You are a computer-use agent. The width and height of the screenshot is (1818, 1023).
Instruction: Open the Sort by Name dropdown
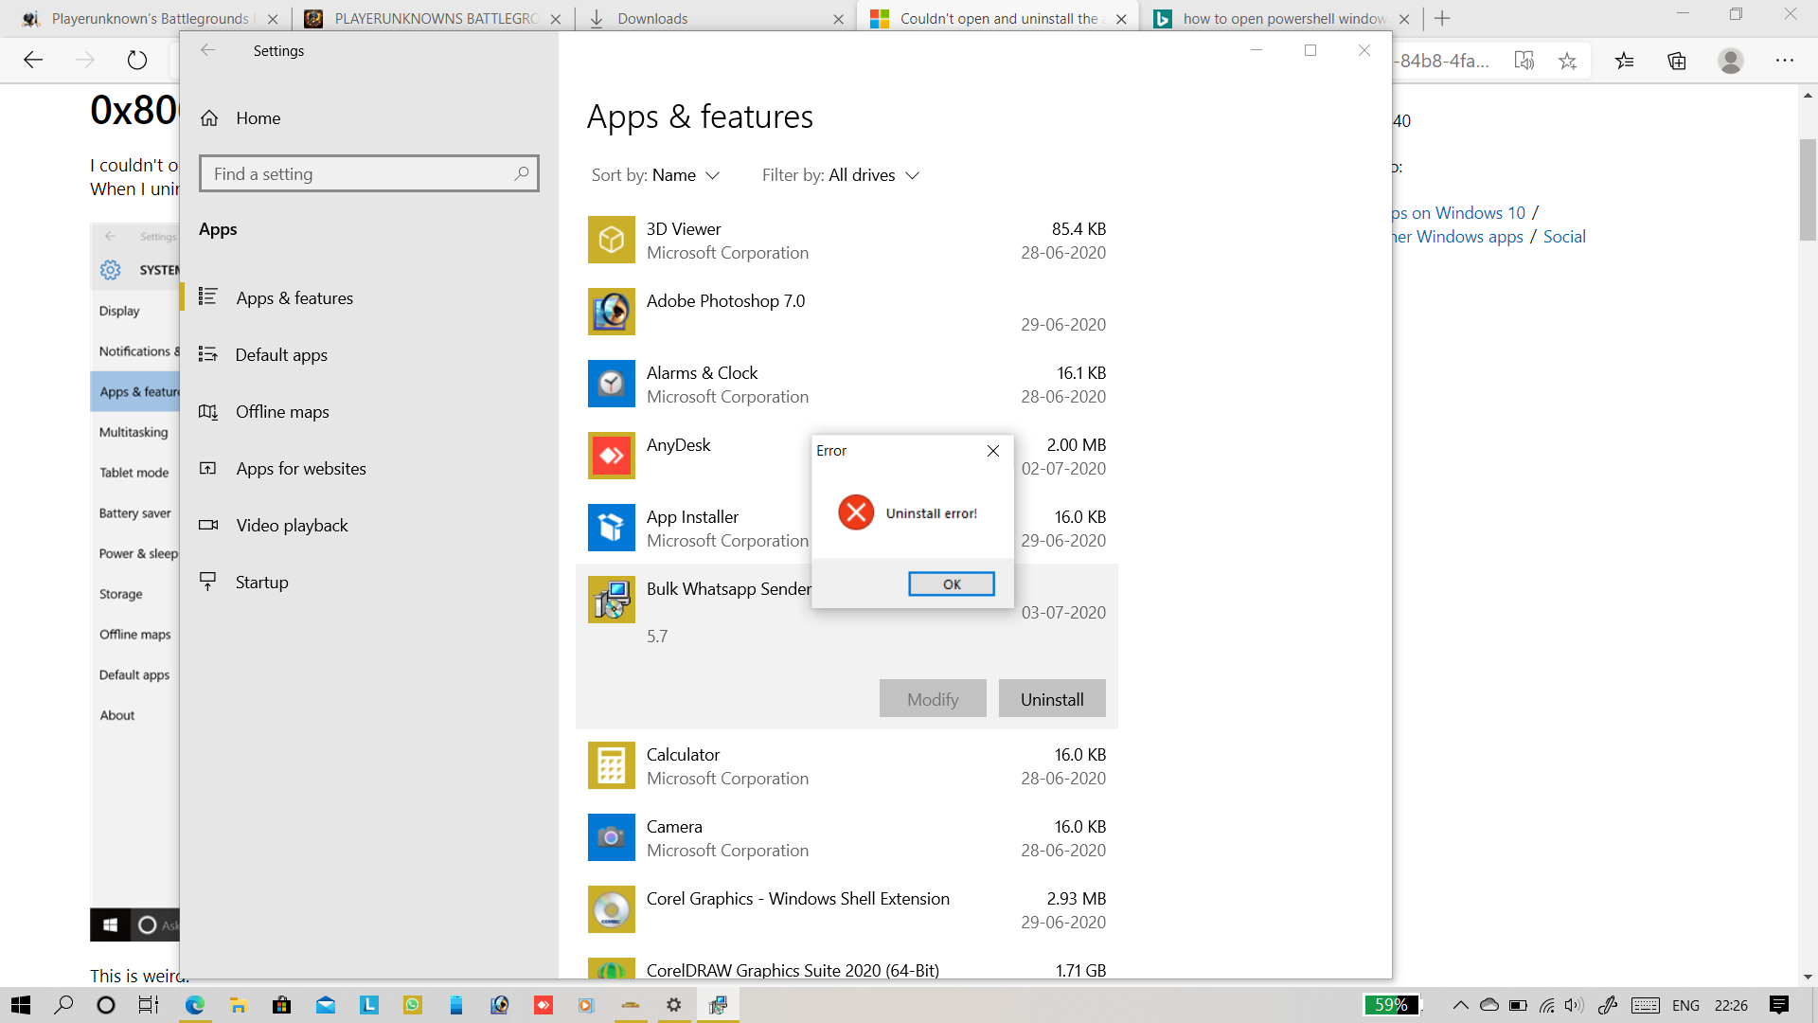(656, 175)
